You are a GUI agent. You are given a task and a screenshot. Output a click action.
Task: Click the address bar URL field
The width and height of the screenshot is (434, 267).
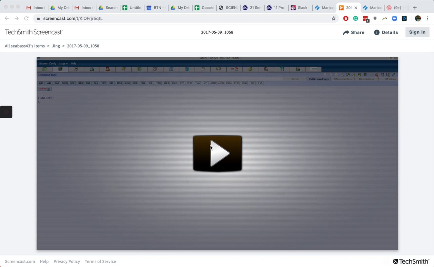click(x=186, y=18)
